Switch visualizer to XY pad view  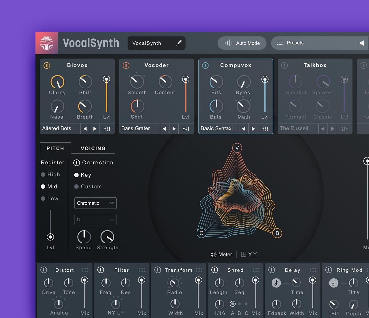[x=249, y=254]
